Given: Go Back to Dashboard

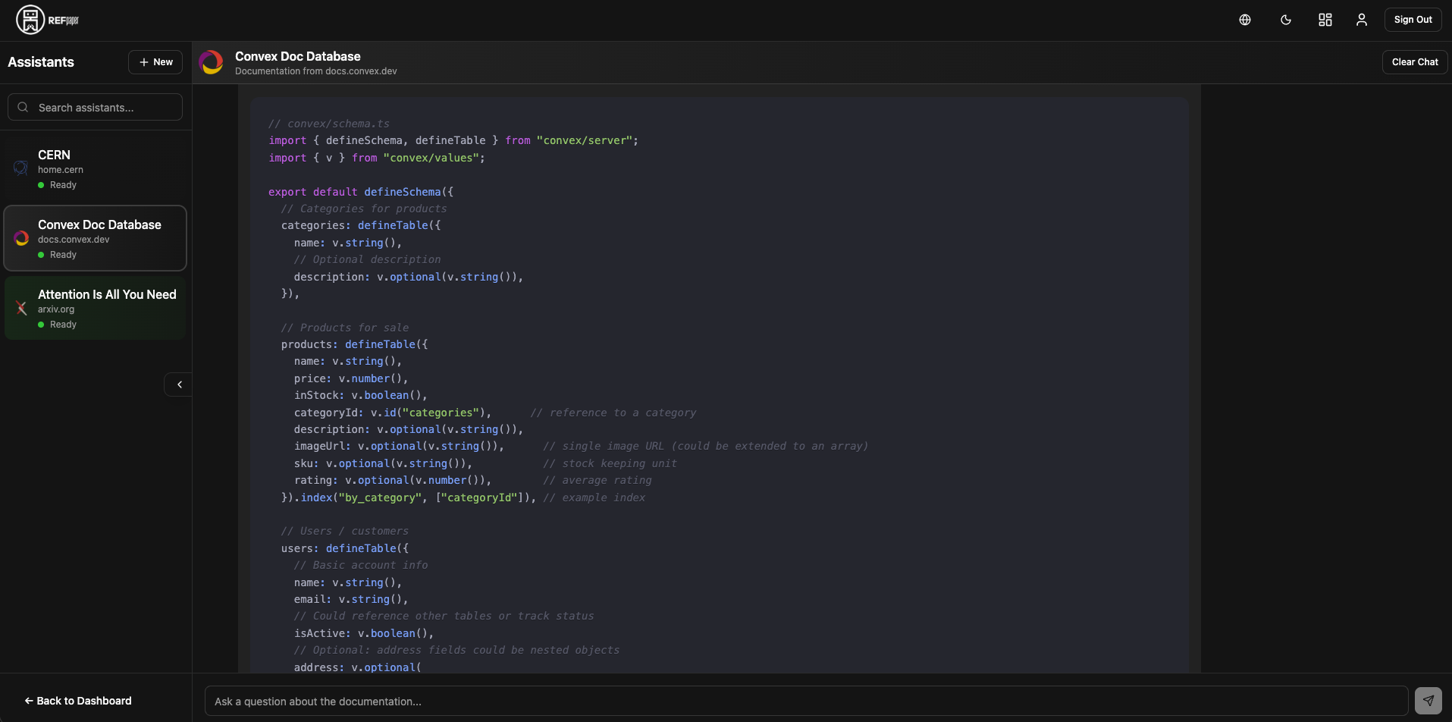Looking at the screenshot, I should point(78,701).
